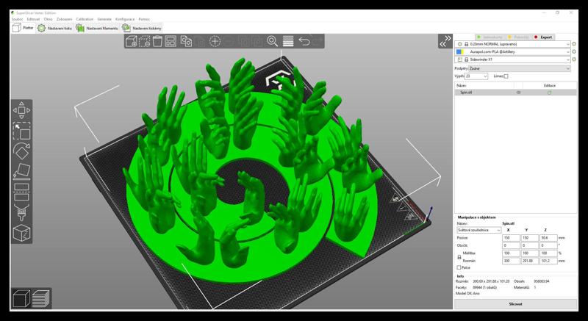The width and height of the screenshot is (588, 321).
Task: Open the Výplň infill dropdown
Action: (x=476, y=76)
